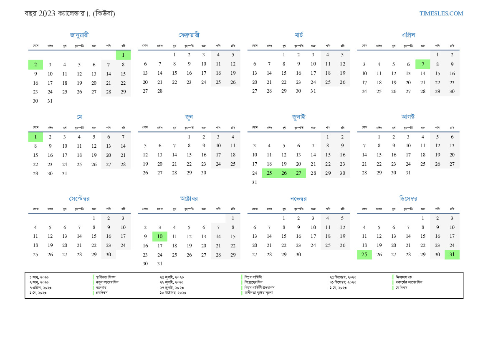Click date 30 in April grid
Image resolution: width=488 pixels, height=345 pixels.
pos(452,91)
